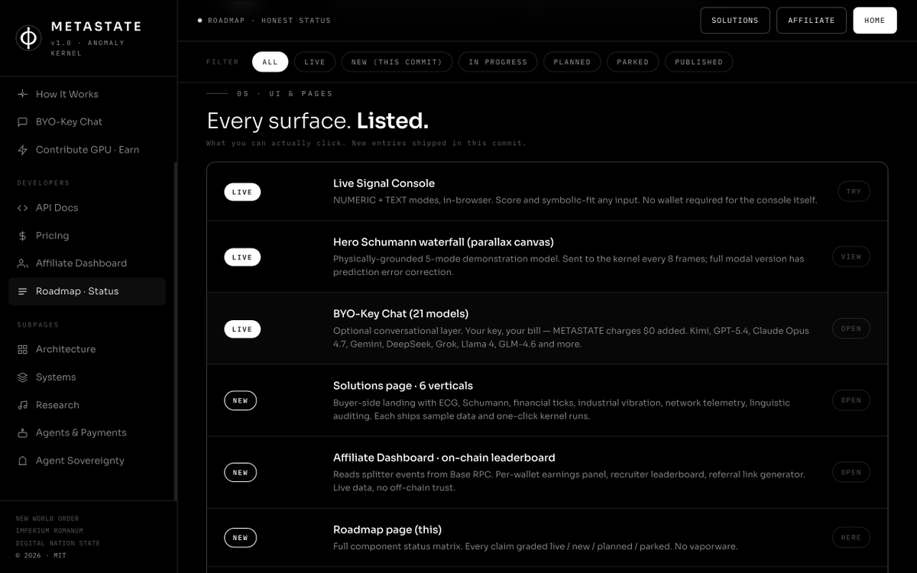Click the Roadmap Status list icon
The height and width of the screenshot is (573, 917).
pos(22,291)
